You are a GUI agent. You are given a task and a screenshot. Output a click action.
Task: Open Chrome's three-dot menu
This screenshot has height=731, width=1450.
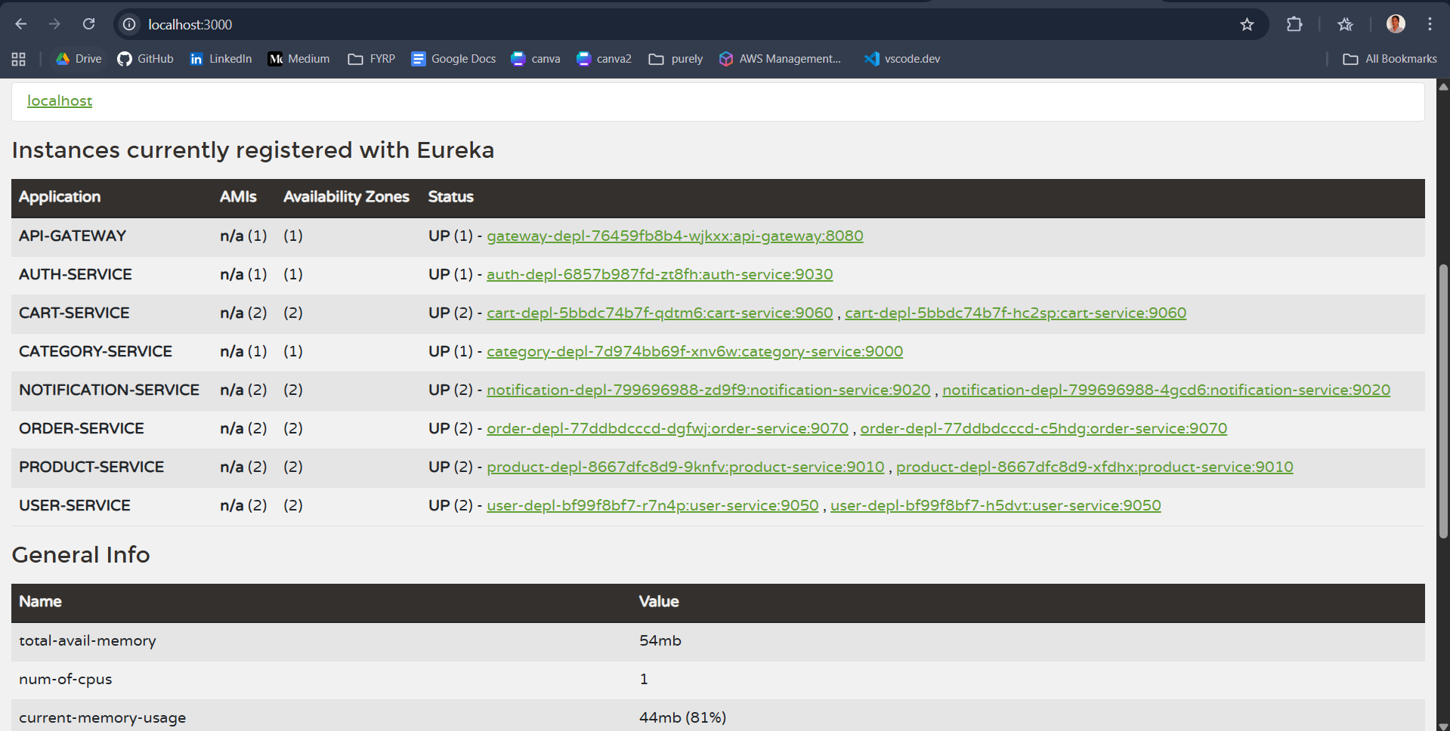pos(1430,24)
